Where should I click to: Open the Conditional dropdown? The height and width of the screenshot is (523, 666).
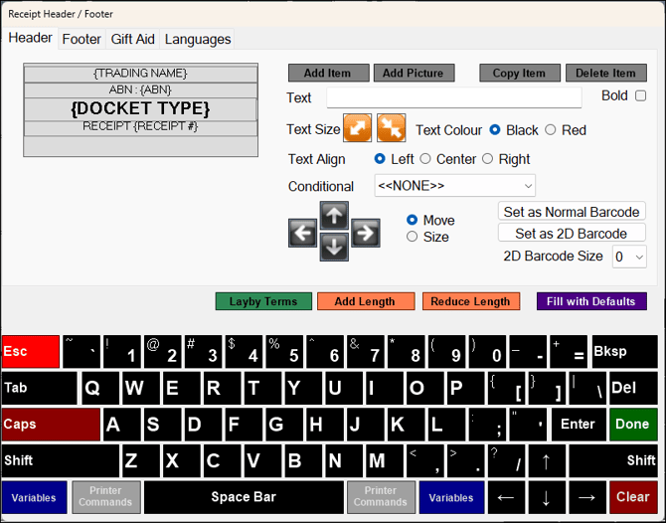click(x=454, y=186)
